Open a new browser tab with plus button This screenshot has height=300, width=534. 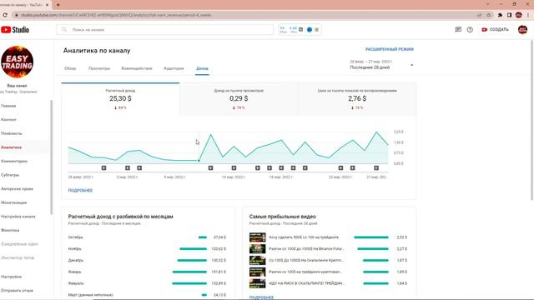(58, 5)
